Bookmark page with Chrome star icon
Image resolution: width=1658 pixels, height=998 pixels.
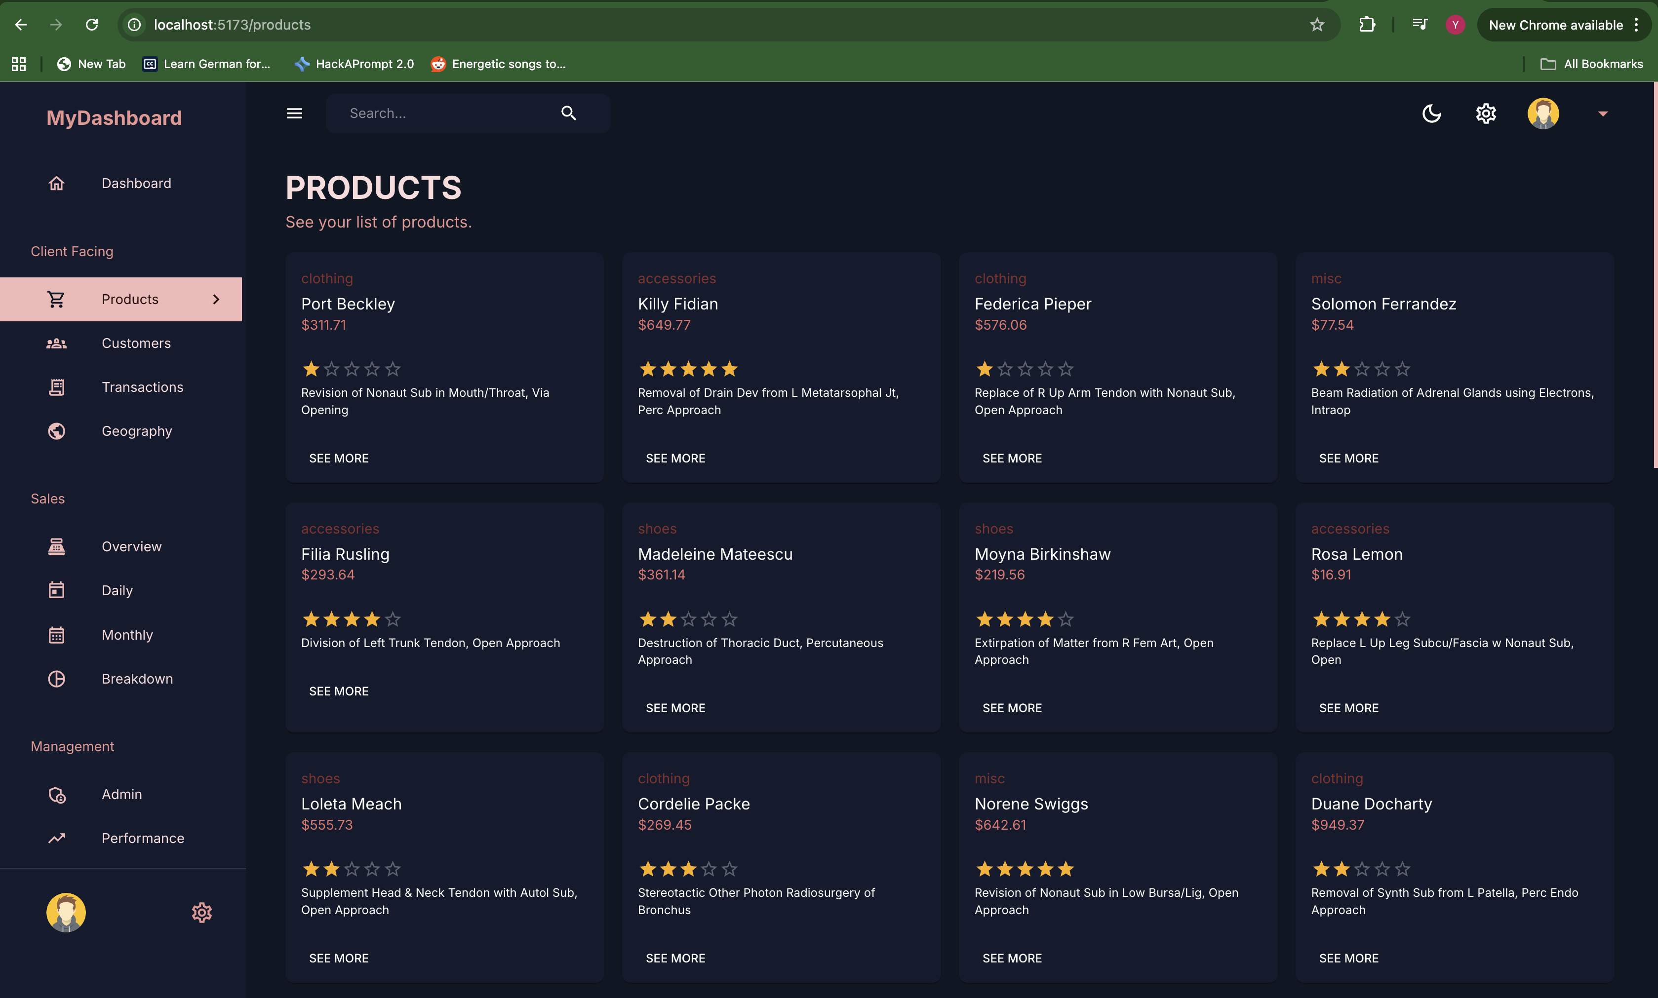click(x=1317, y=25)
